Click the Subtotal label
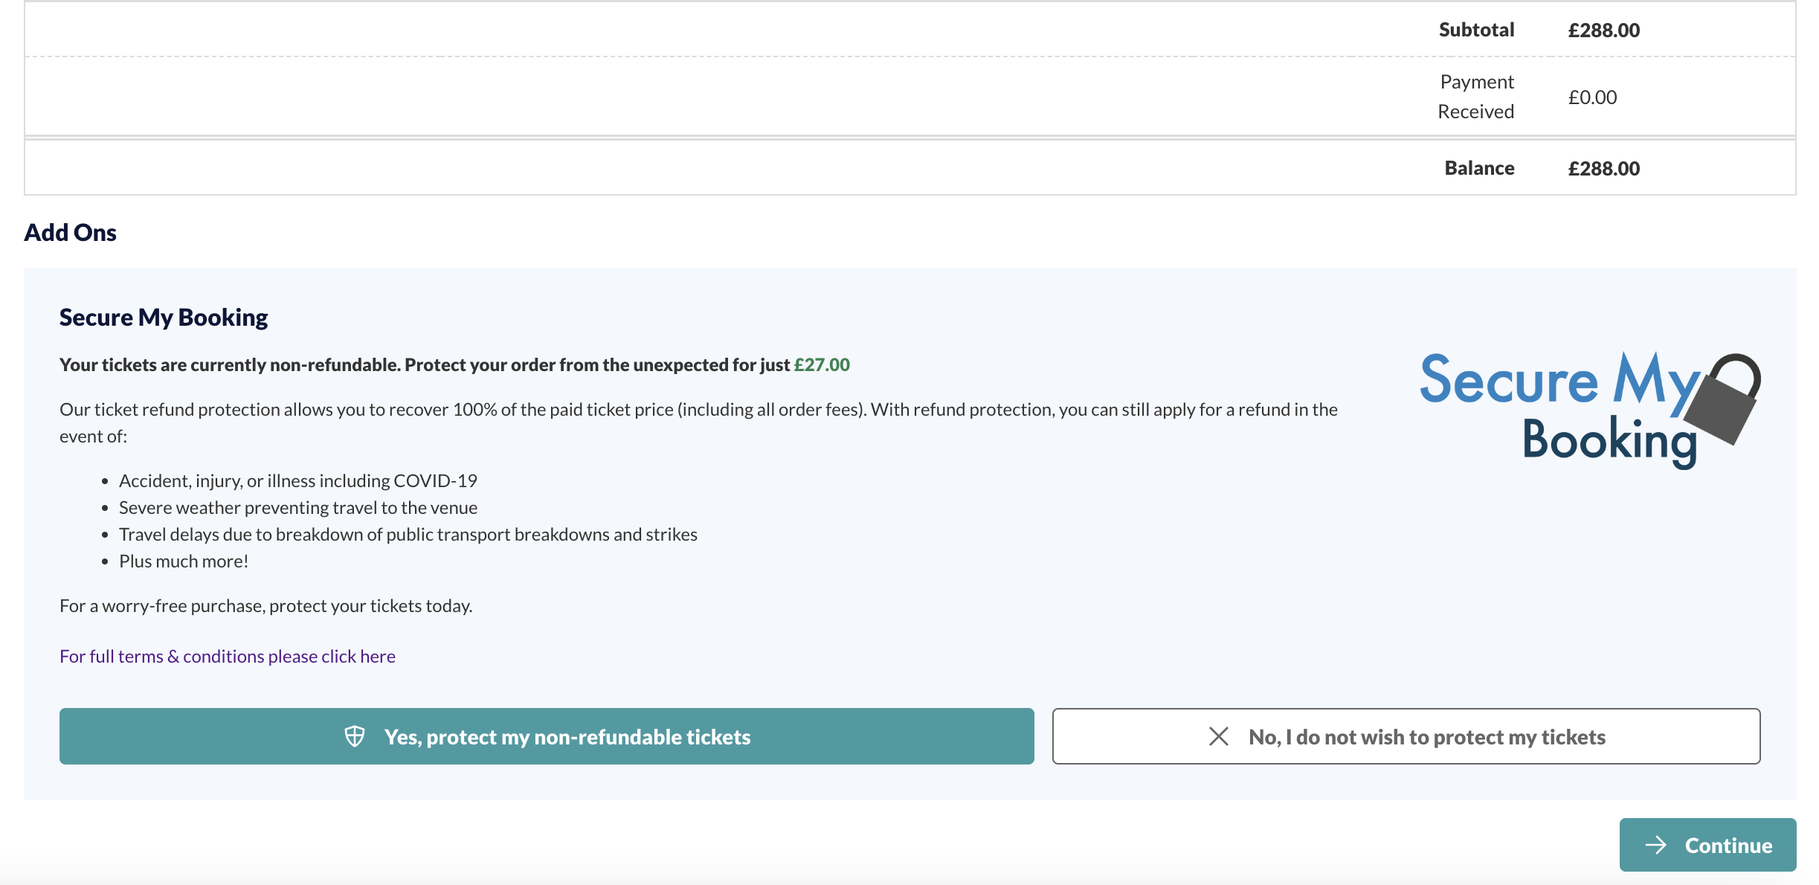Image resolution: width=1819 pixels, height=885 pixels. [1476, 30]
